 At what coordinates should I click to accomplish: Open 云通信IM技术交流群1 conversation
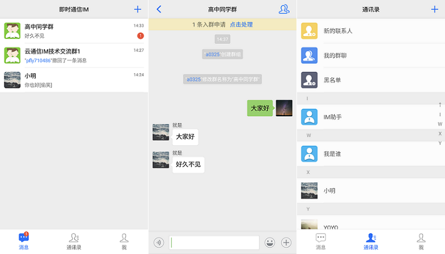74,55
